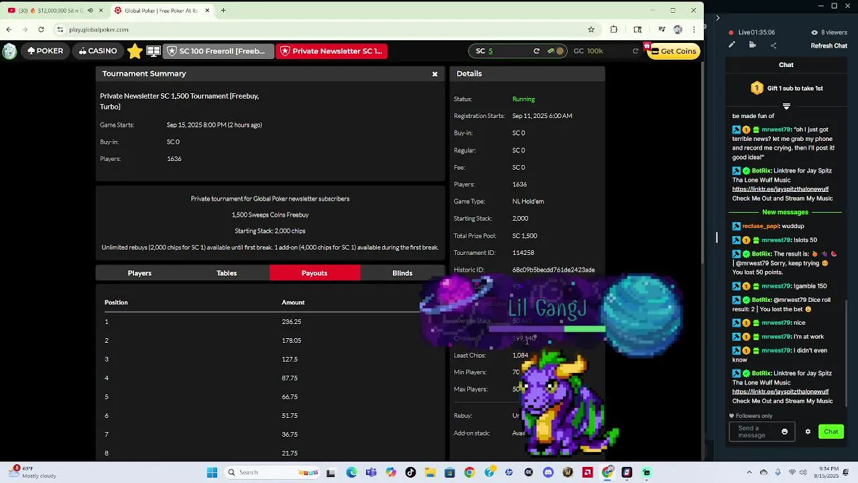Viewport: 858px width, 483px height.
Task: Open chat settings gear
Action: click(808, 432)
